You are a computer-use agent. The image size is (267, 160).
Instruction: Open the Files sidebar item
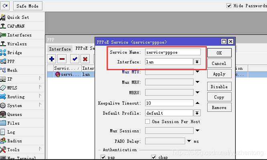click(13, 123)
